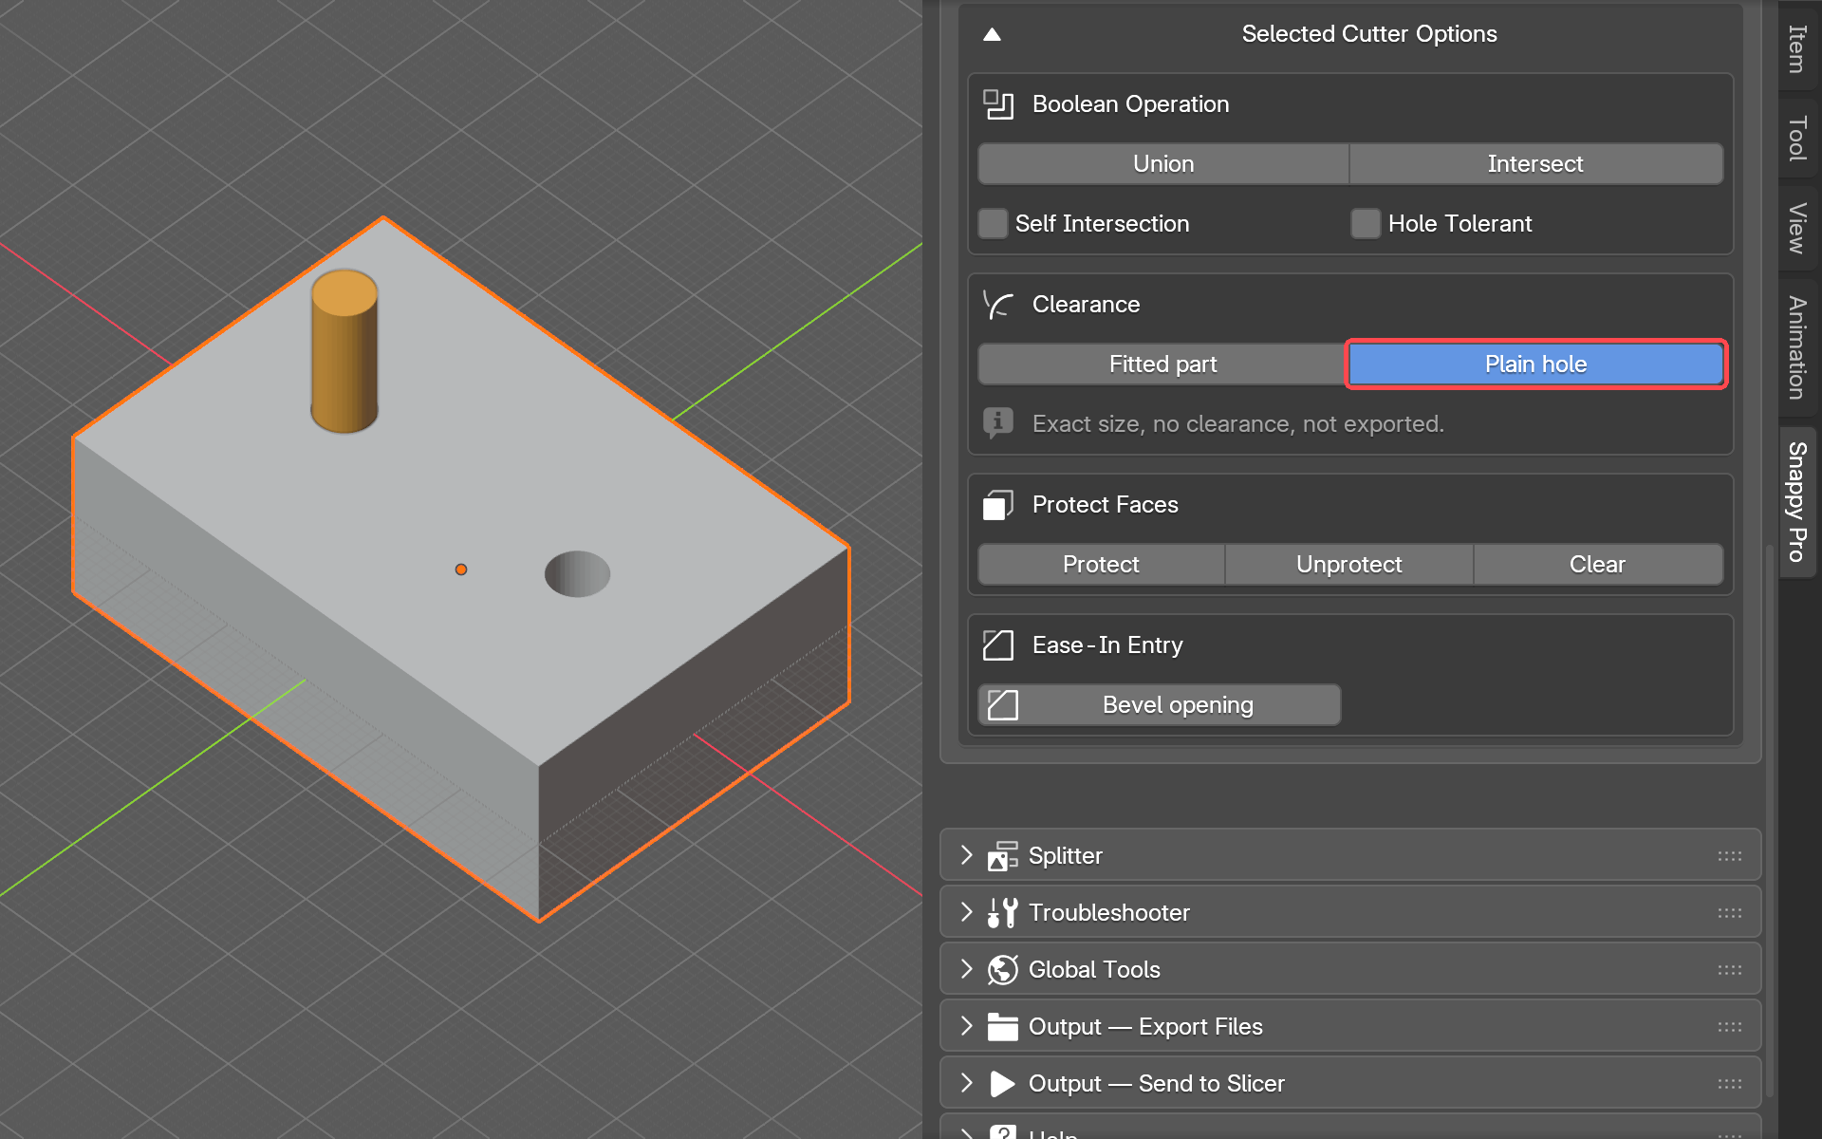Enable the Hole Tolerant checkbox
This screenshot has height=1139, width=1822.
coord(1366,224)
